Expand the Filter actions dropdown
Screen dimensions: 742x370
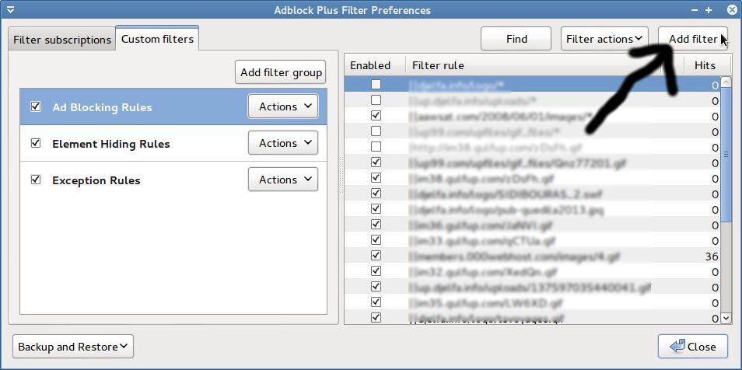point(604,39)
